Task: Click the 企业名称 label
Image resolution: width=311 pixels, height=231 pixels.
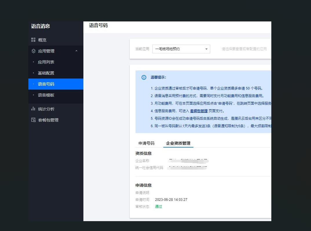Action: [x=142, y=161]
